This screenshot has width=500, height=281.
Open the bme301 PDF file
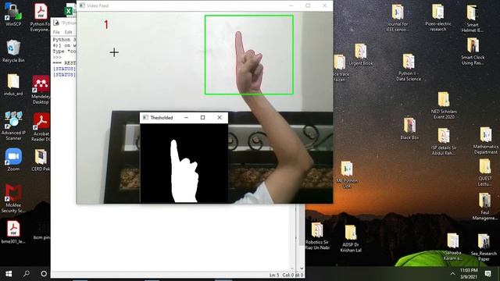(13, 233)
